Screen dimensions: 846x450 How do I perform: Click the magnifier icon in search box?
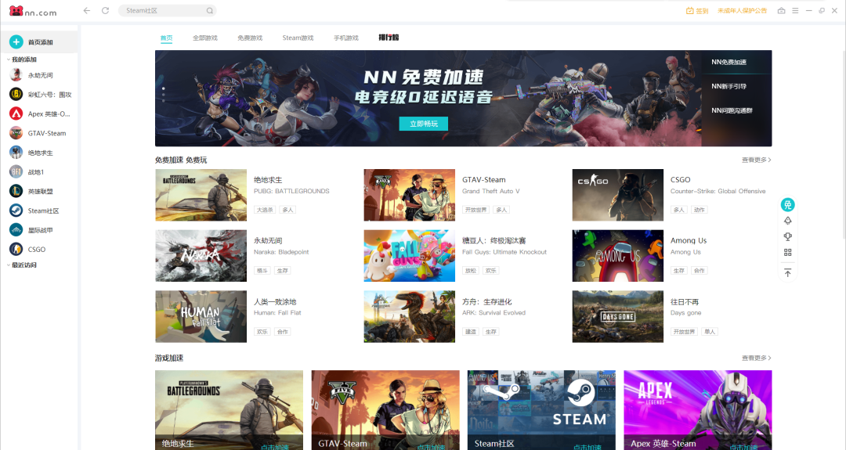(x=209, y=11)
